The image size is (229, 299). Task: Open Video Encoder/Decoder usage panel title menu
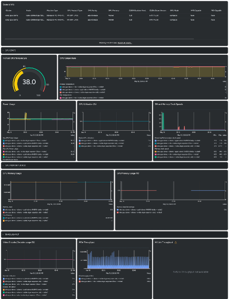pos(19,242)
